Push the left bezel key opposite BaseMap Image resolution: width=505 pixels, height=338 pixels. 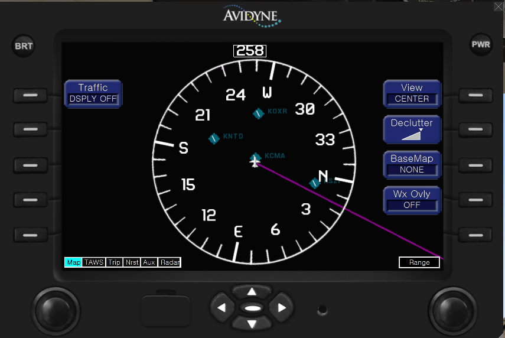(30, 165)
